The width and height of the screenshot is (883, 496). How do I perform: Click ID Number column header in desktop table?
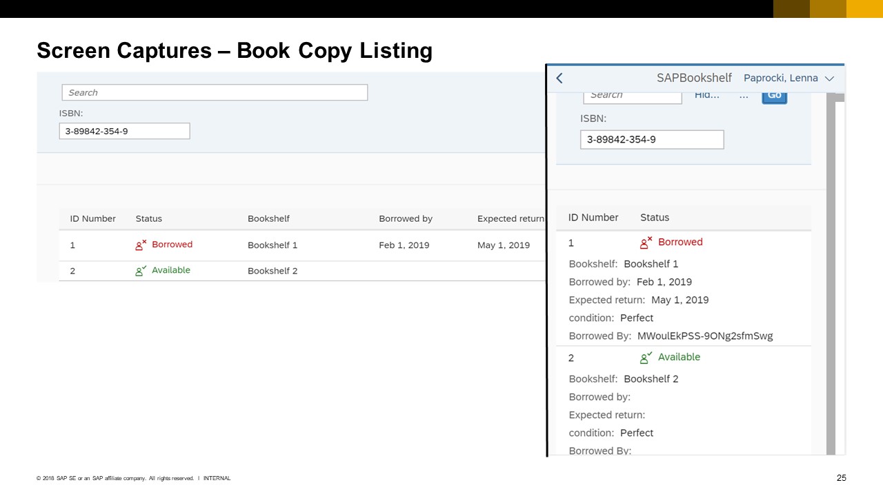pyautogui.click(x=92, y=218)
